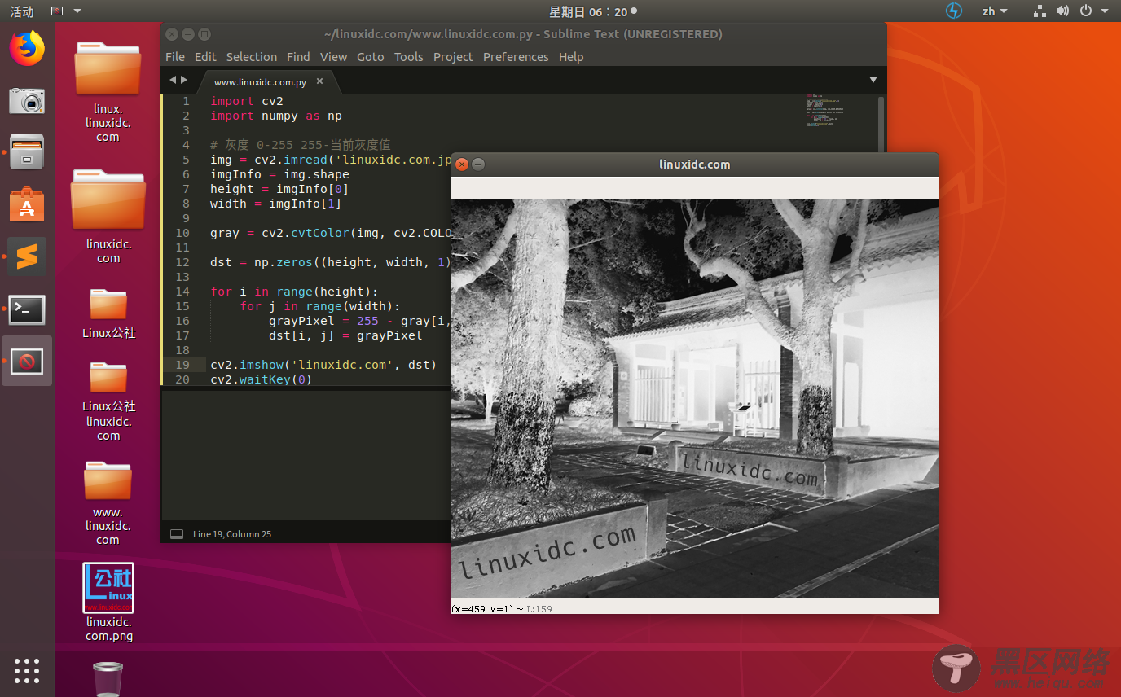Click the 'height = imgInfo[0]' line

pos(279,189)
